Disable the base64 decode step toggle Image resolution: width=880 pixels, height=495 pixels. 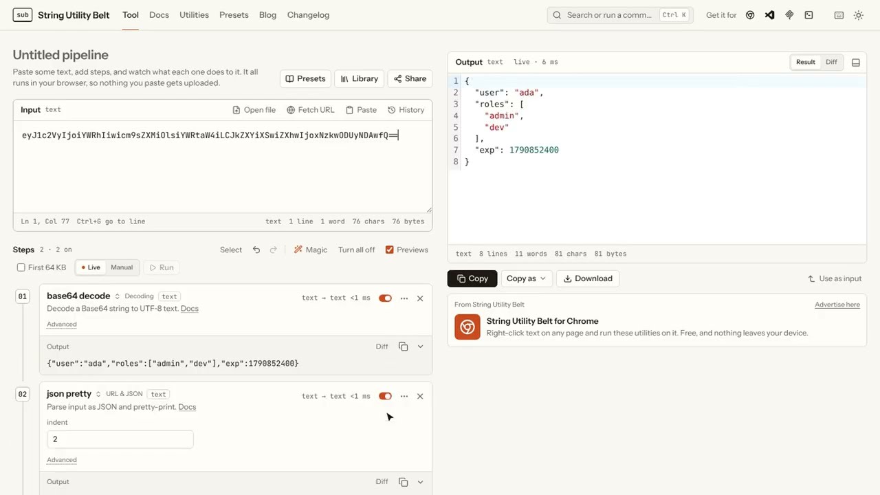[x=385, y=298]
